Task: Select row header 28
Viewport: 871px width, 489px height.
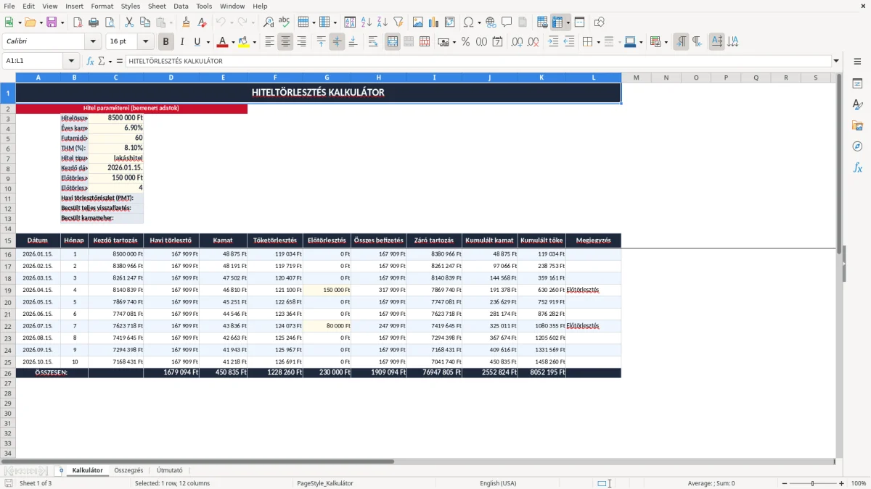Action: click(x=8, y=393)
